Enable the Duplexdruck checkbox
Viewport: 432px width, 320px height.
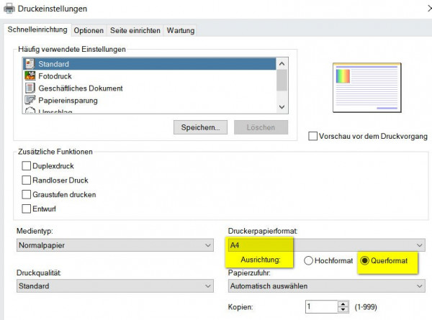click(26, 166)
